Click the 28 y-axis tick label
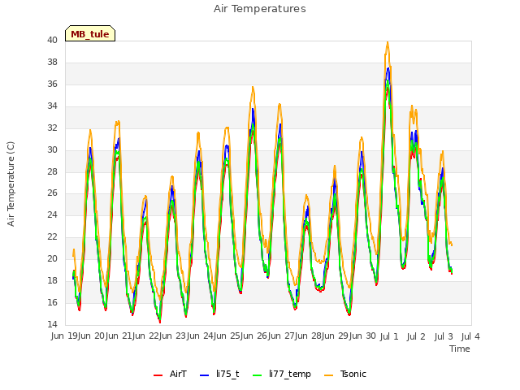The image size is (520, 390). point(52,171)
